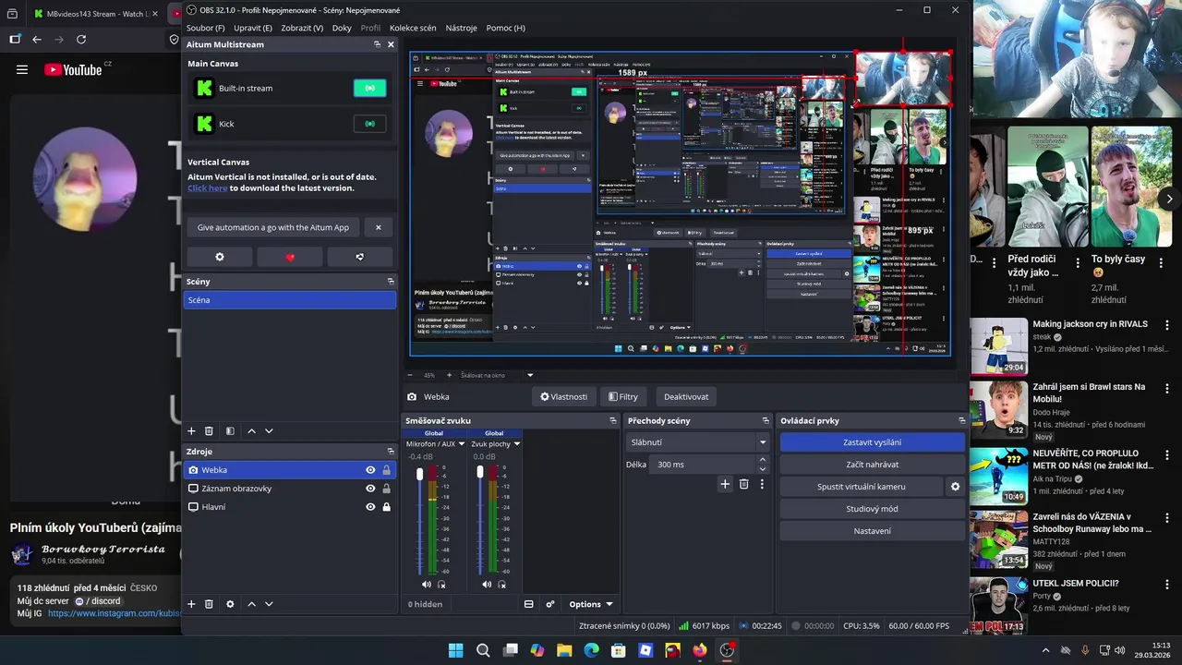Move source up in Zdroje toolbar
Image resolution: width=1182 pixels, height=665 pixels.
tap(251, 604)
